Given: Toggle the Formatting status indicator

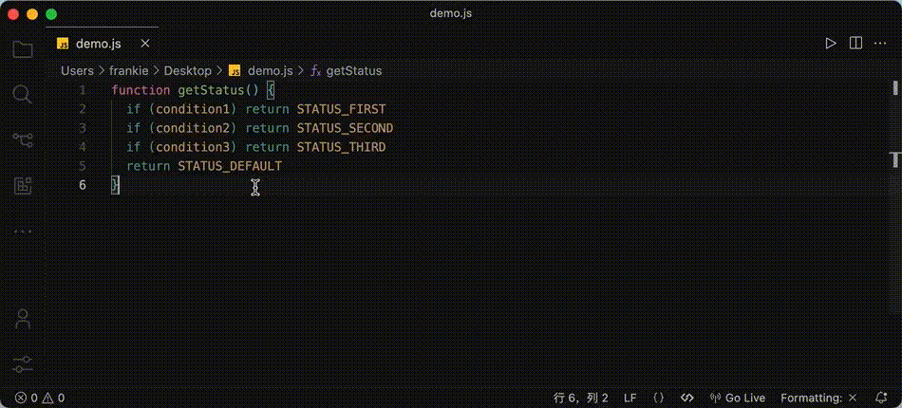Looking at the screenshot, I should click(x=818, y=398).
